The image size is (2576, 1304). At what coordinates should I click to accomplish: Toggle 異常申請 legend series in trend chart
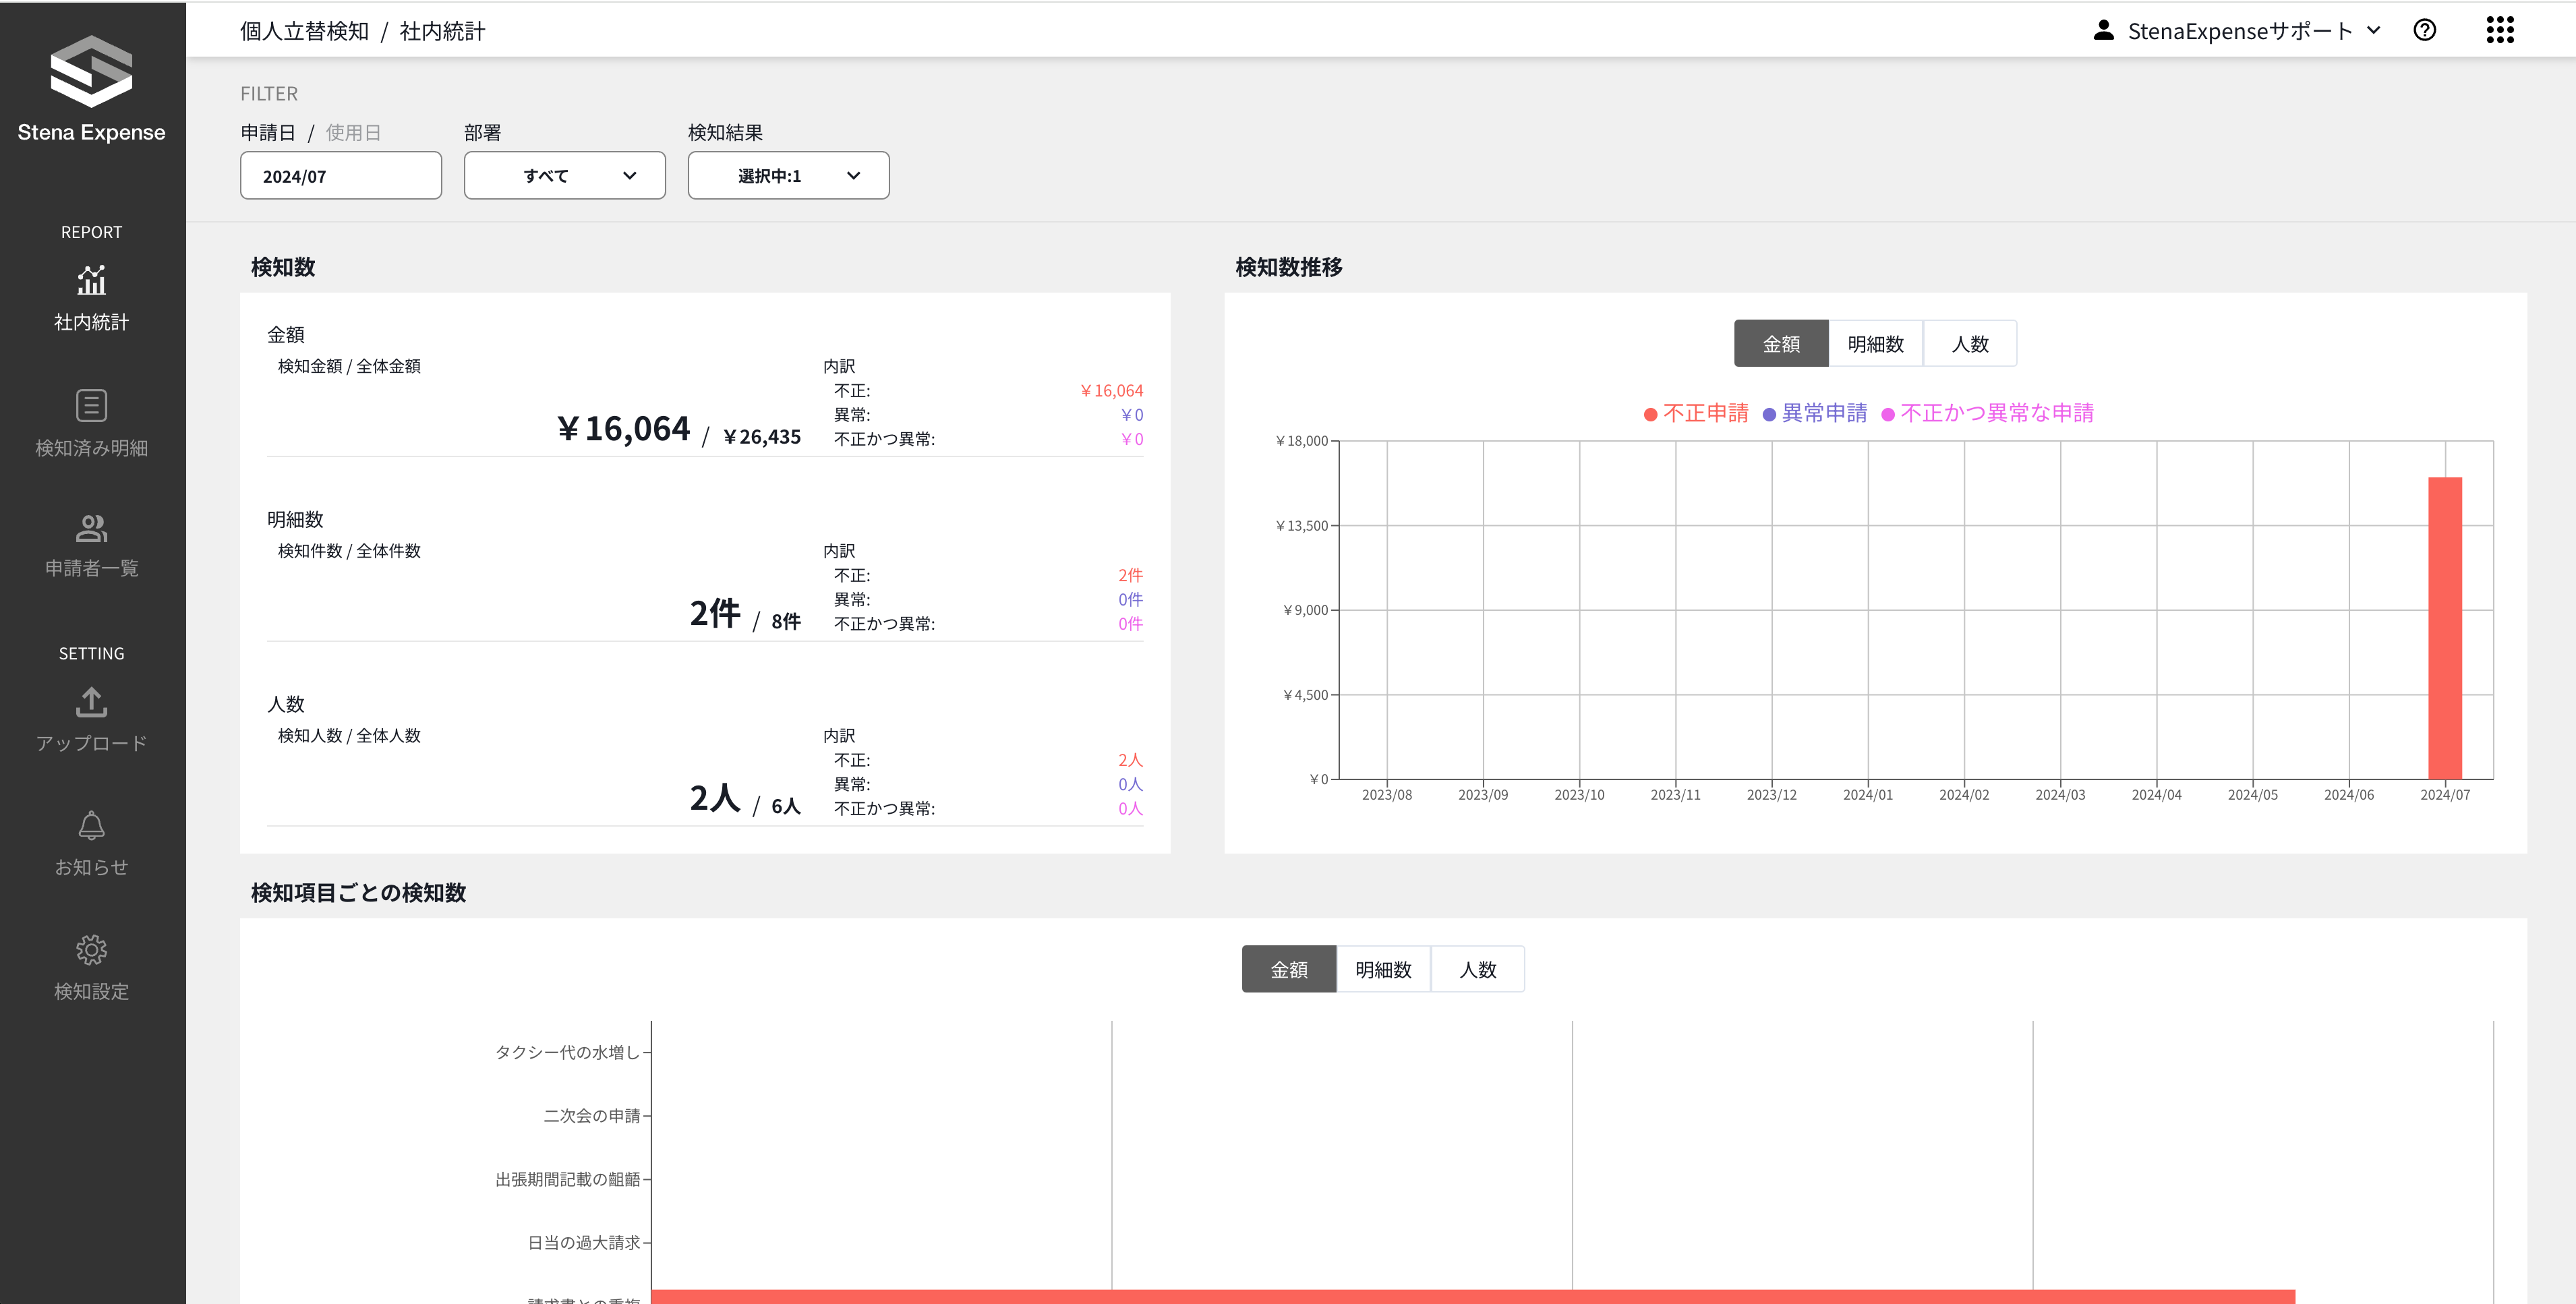click(1815, 413)
